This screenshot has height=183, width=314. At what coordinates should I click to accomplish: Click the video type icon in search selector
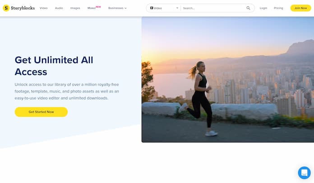(x=152, y=8)
